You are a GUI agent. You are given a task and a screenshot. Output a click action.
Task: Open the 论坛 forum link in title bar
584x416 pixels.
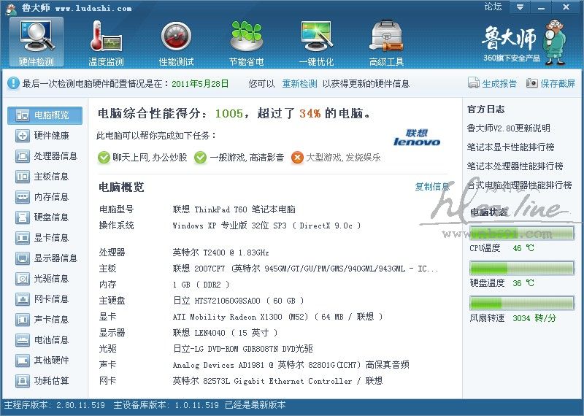pyautogui.click(x=493, y=7)
